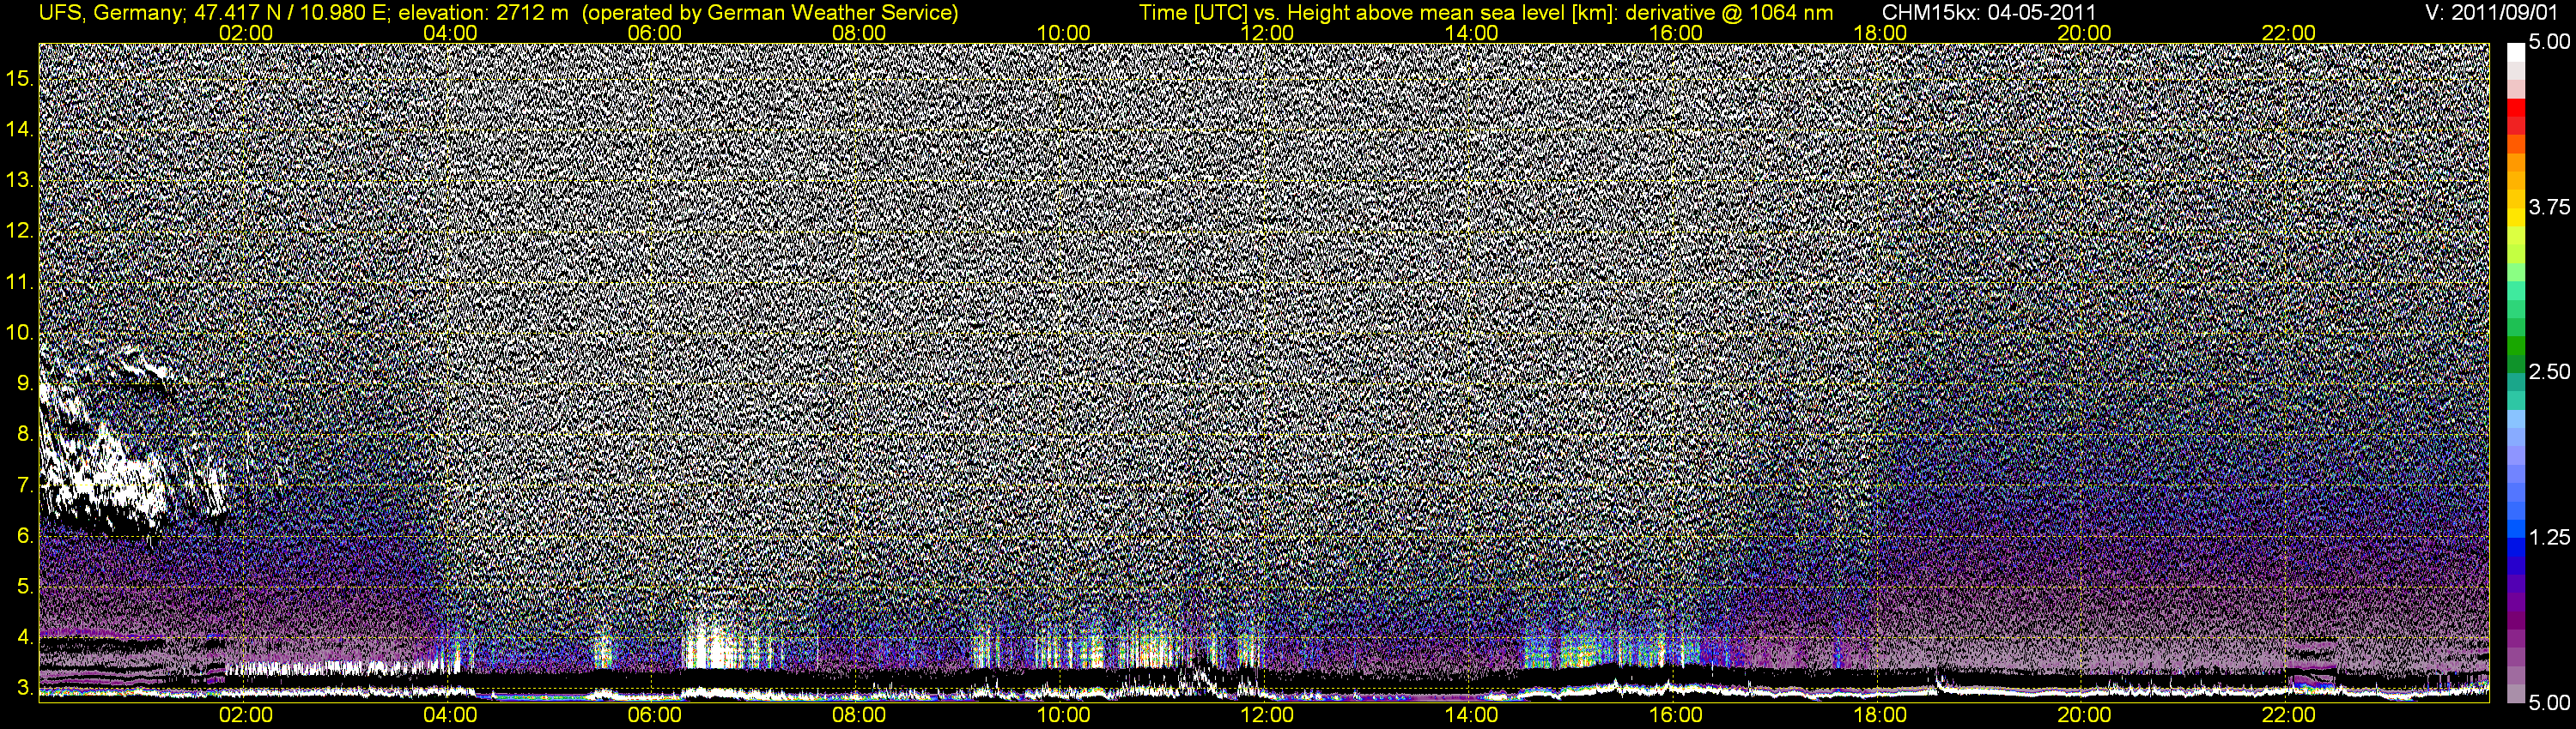Click the 1.25 value on the color scale
2576x729 pixels.
2549,537
